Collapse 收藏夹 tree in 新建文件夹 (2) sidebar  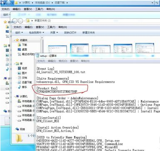[x=14, y=40]
